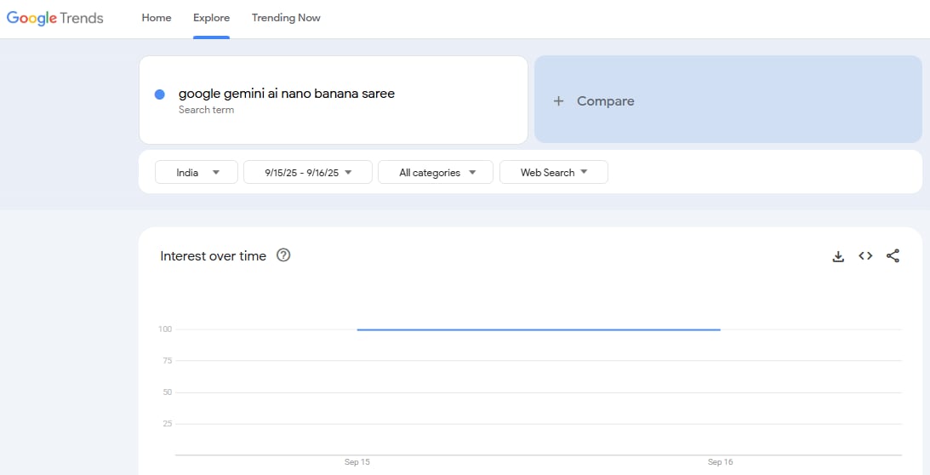Share the Interest over time chart
The height and width of the screenshot is (475, 930).
[x=893, y=256]
